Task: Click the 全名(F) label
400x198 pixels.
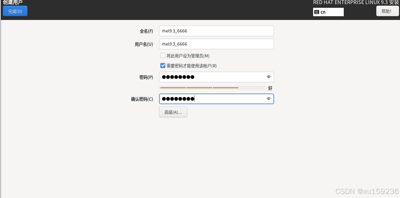Action: coord(146,31)
